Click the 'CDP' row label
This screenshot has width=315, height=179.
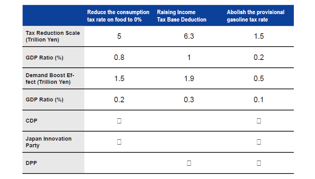point(31,121)
